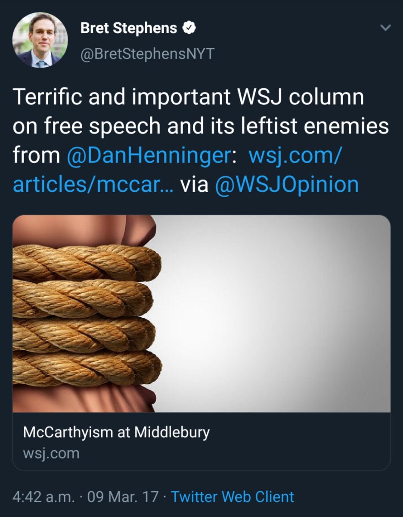Screen dimensions: 403x517
Task: Open the McCarthyism at Middlebury card title
Action: point(116,432)
